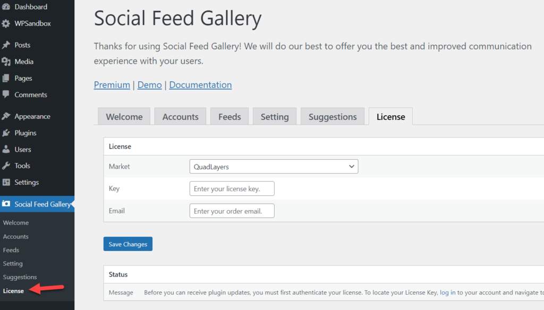Viewport: 544px width, 310px height.
Task: Click the Appearance paintbrush icon
Action: pos(6,116)
